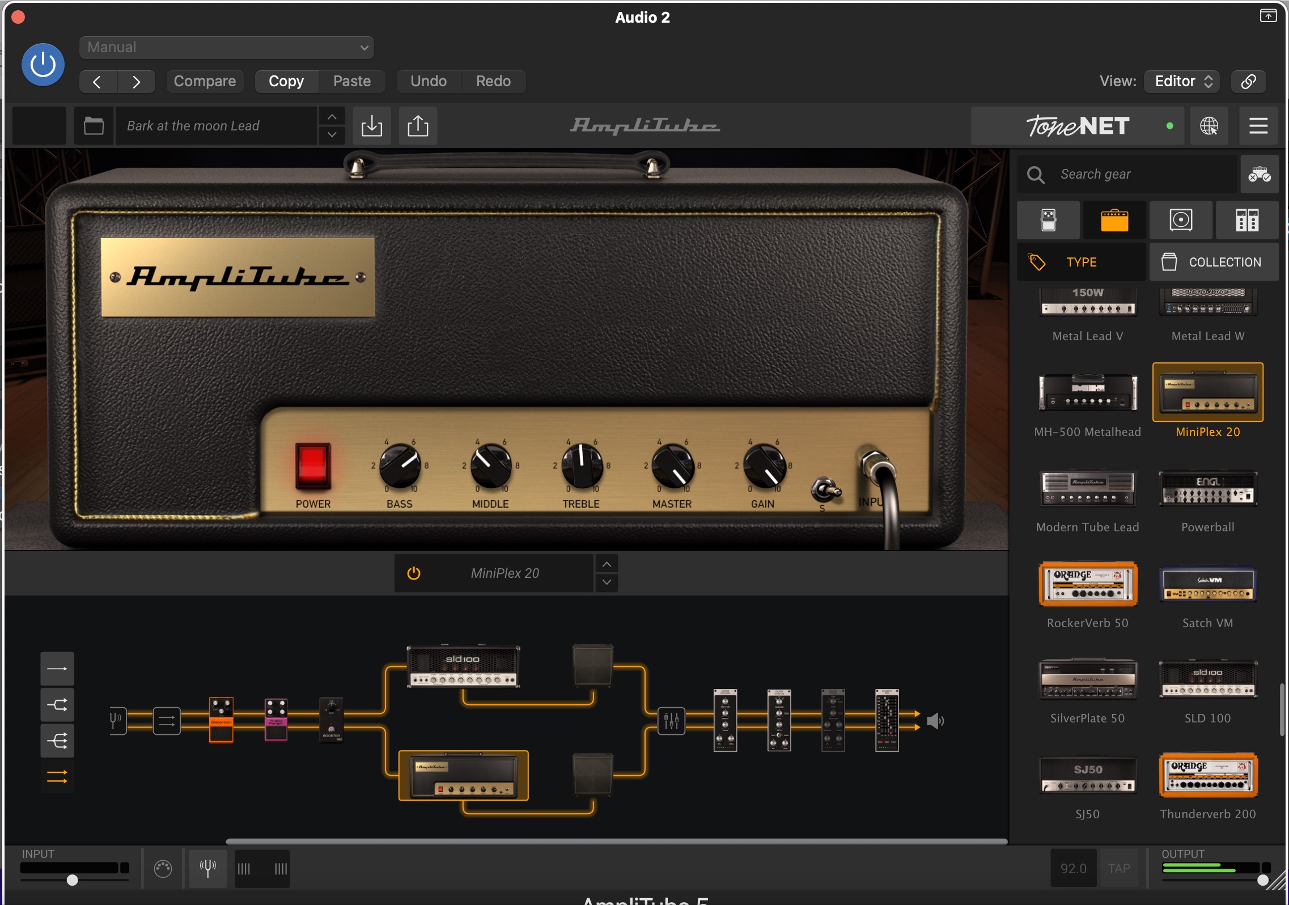The width and height of the screenshot is (1289, 905).
Task: Step preset down with lower arrow
Action: tap(332, 135)
